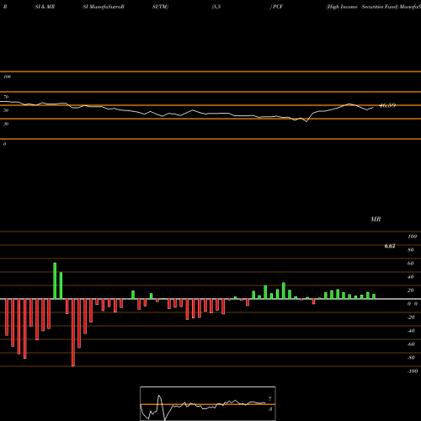Click the MR axis label 20

411,290
